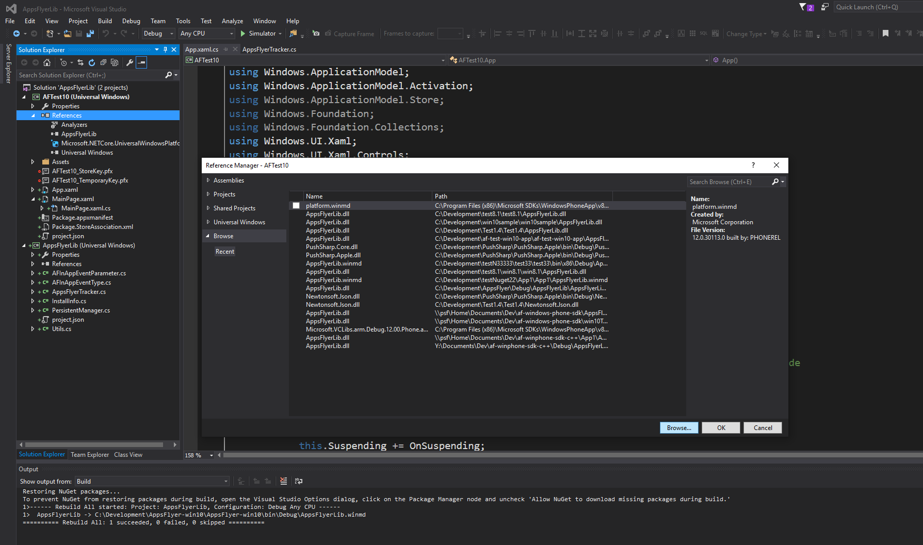
Task: Click the Browse... button
Action: tap(679, 427)
